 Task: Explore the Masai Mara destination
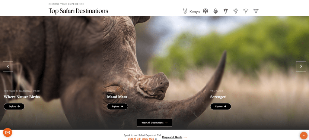pos(117,106)
